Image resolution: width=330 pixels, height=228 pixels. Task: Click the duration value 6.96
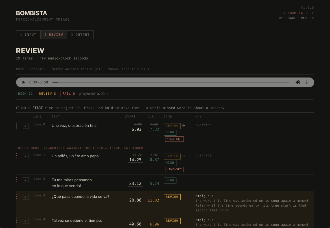point(154,224)
